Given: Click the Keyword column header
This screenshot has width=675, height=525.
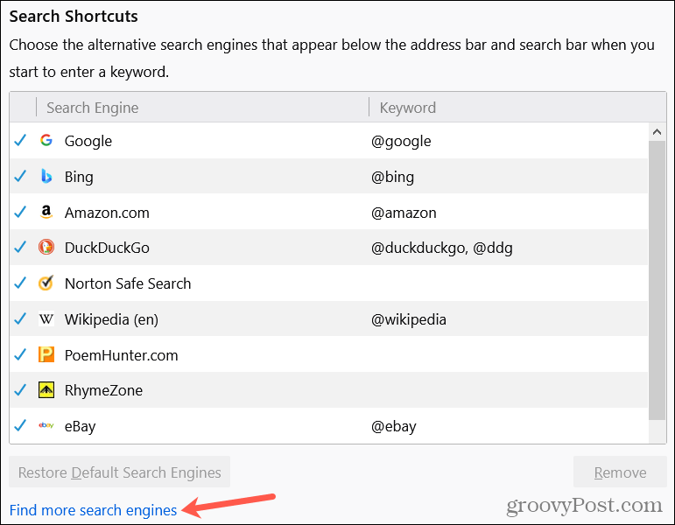Looking at the screenshot, I should click(517, 107).
